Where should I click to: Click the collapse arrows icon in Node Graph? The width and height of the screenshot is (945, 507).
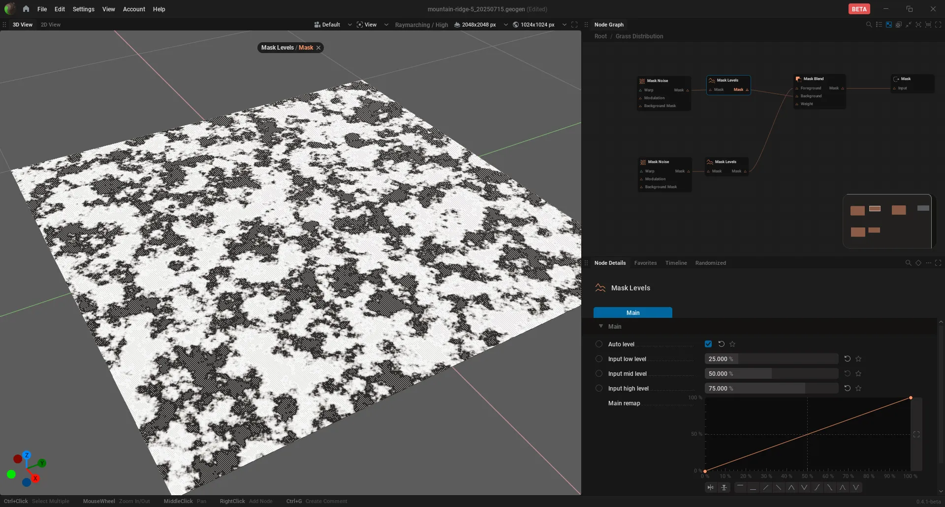click(909, 25)
